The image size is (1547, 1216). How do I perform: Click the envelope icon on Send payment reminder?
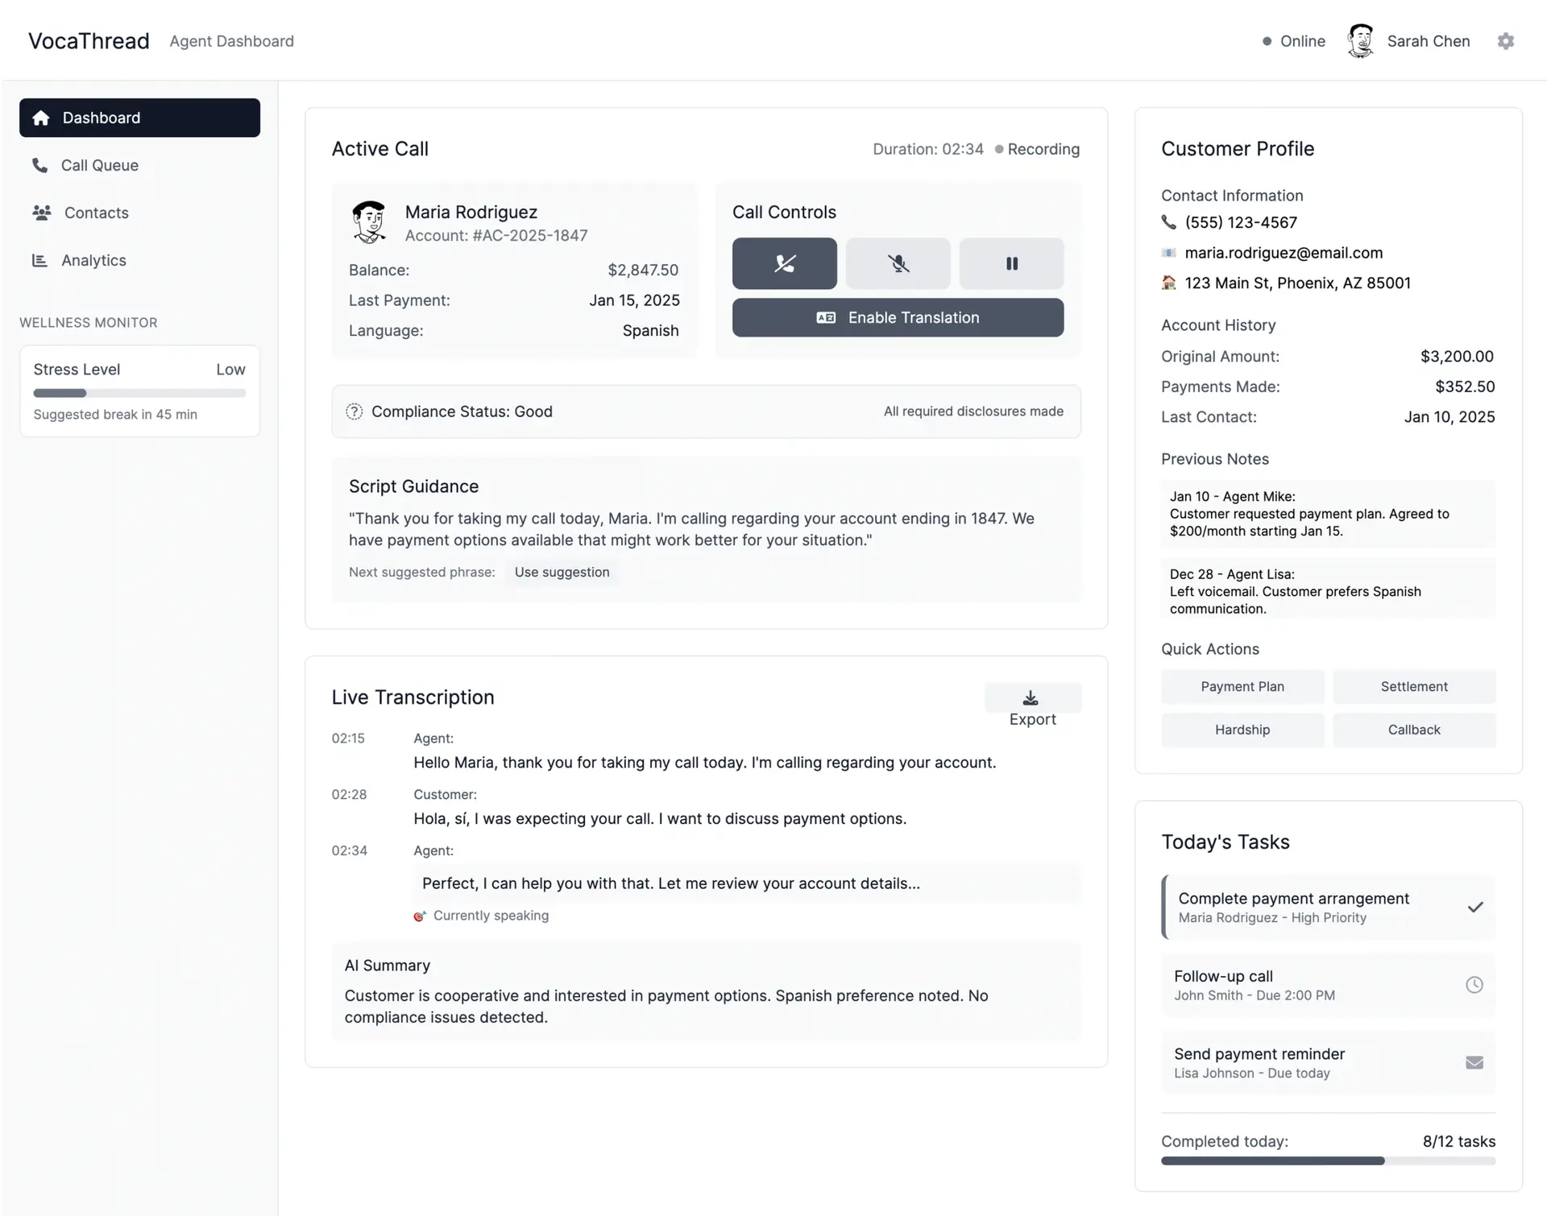pos(1474,1062)
